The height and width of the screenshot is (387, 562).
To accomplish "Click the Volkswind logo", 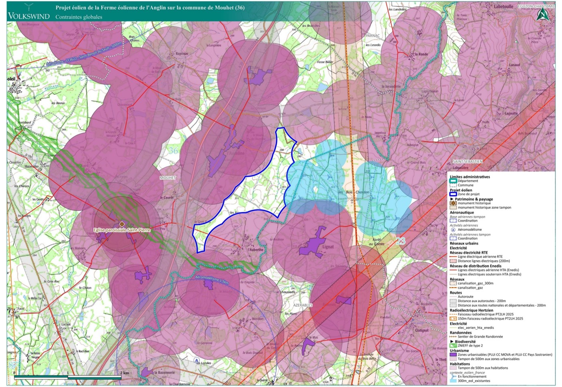I will [x=28, y=13].
